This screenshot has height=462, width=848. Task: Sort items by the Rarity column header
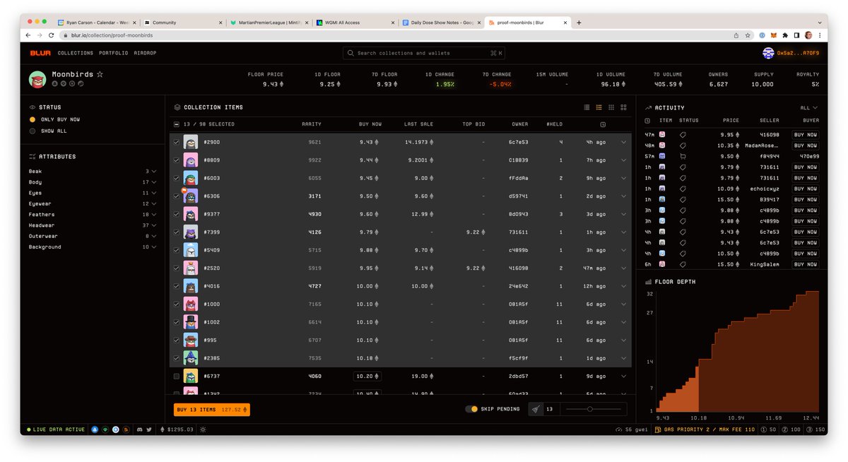click(312, 124)
